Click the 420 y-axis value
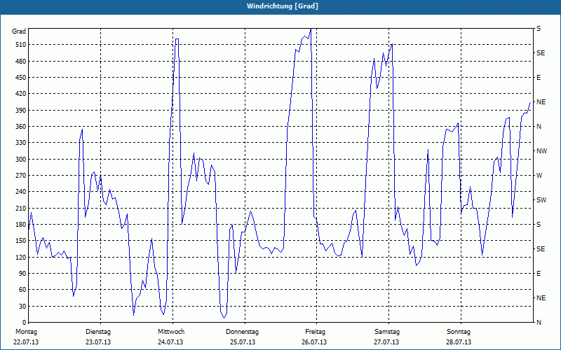The height and width of the screenshot is (350, 561). pyautogui.click(x=21, y=94)
